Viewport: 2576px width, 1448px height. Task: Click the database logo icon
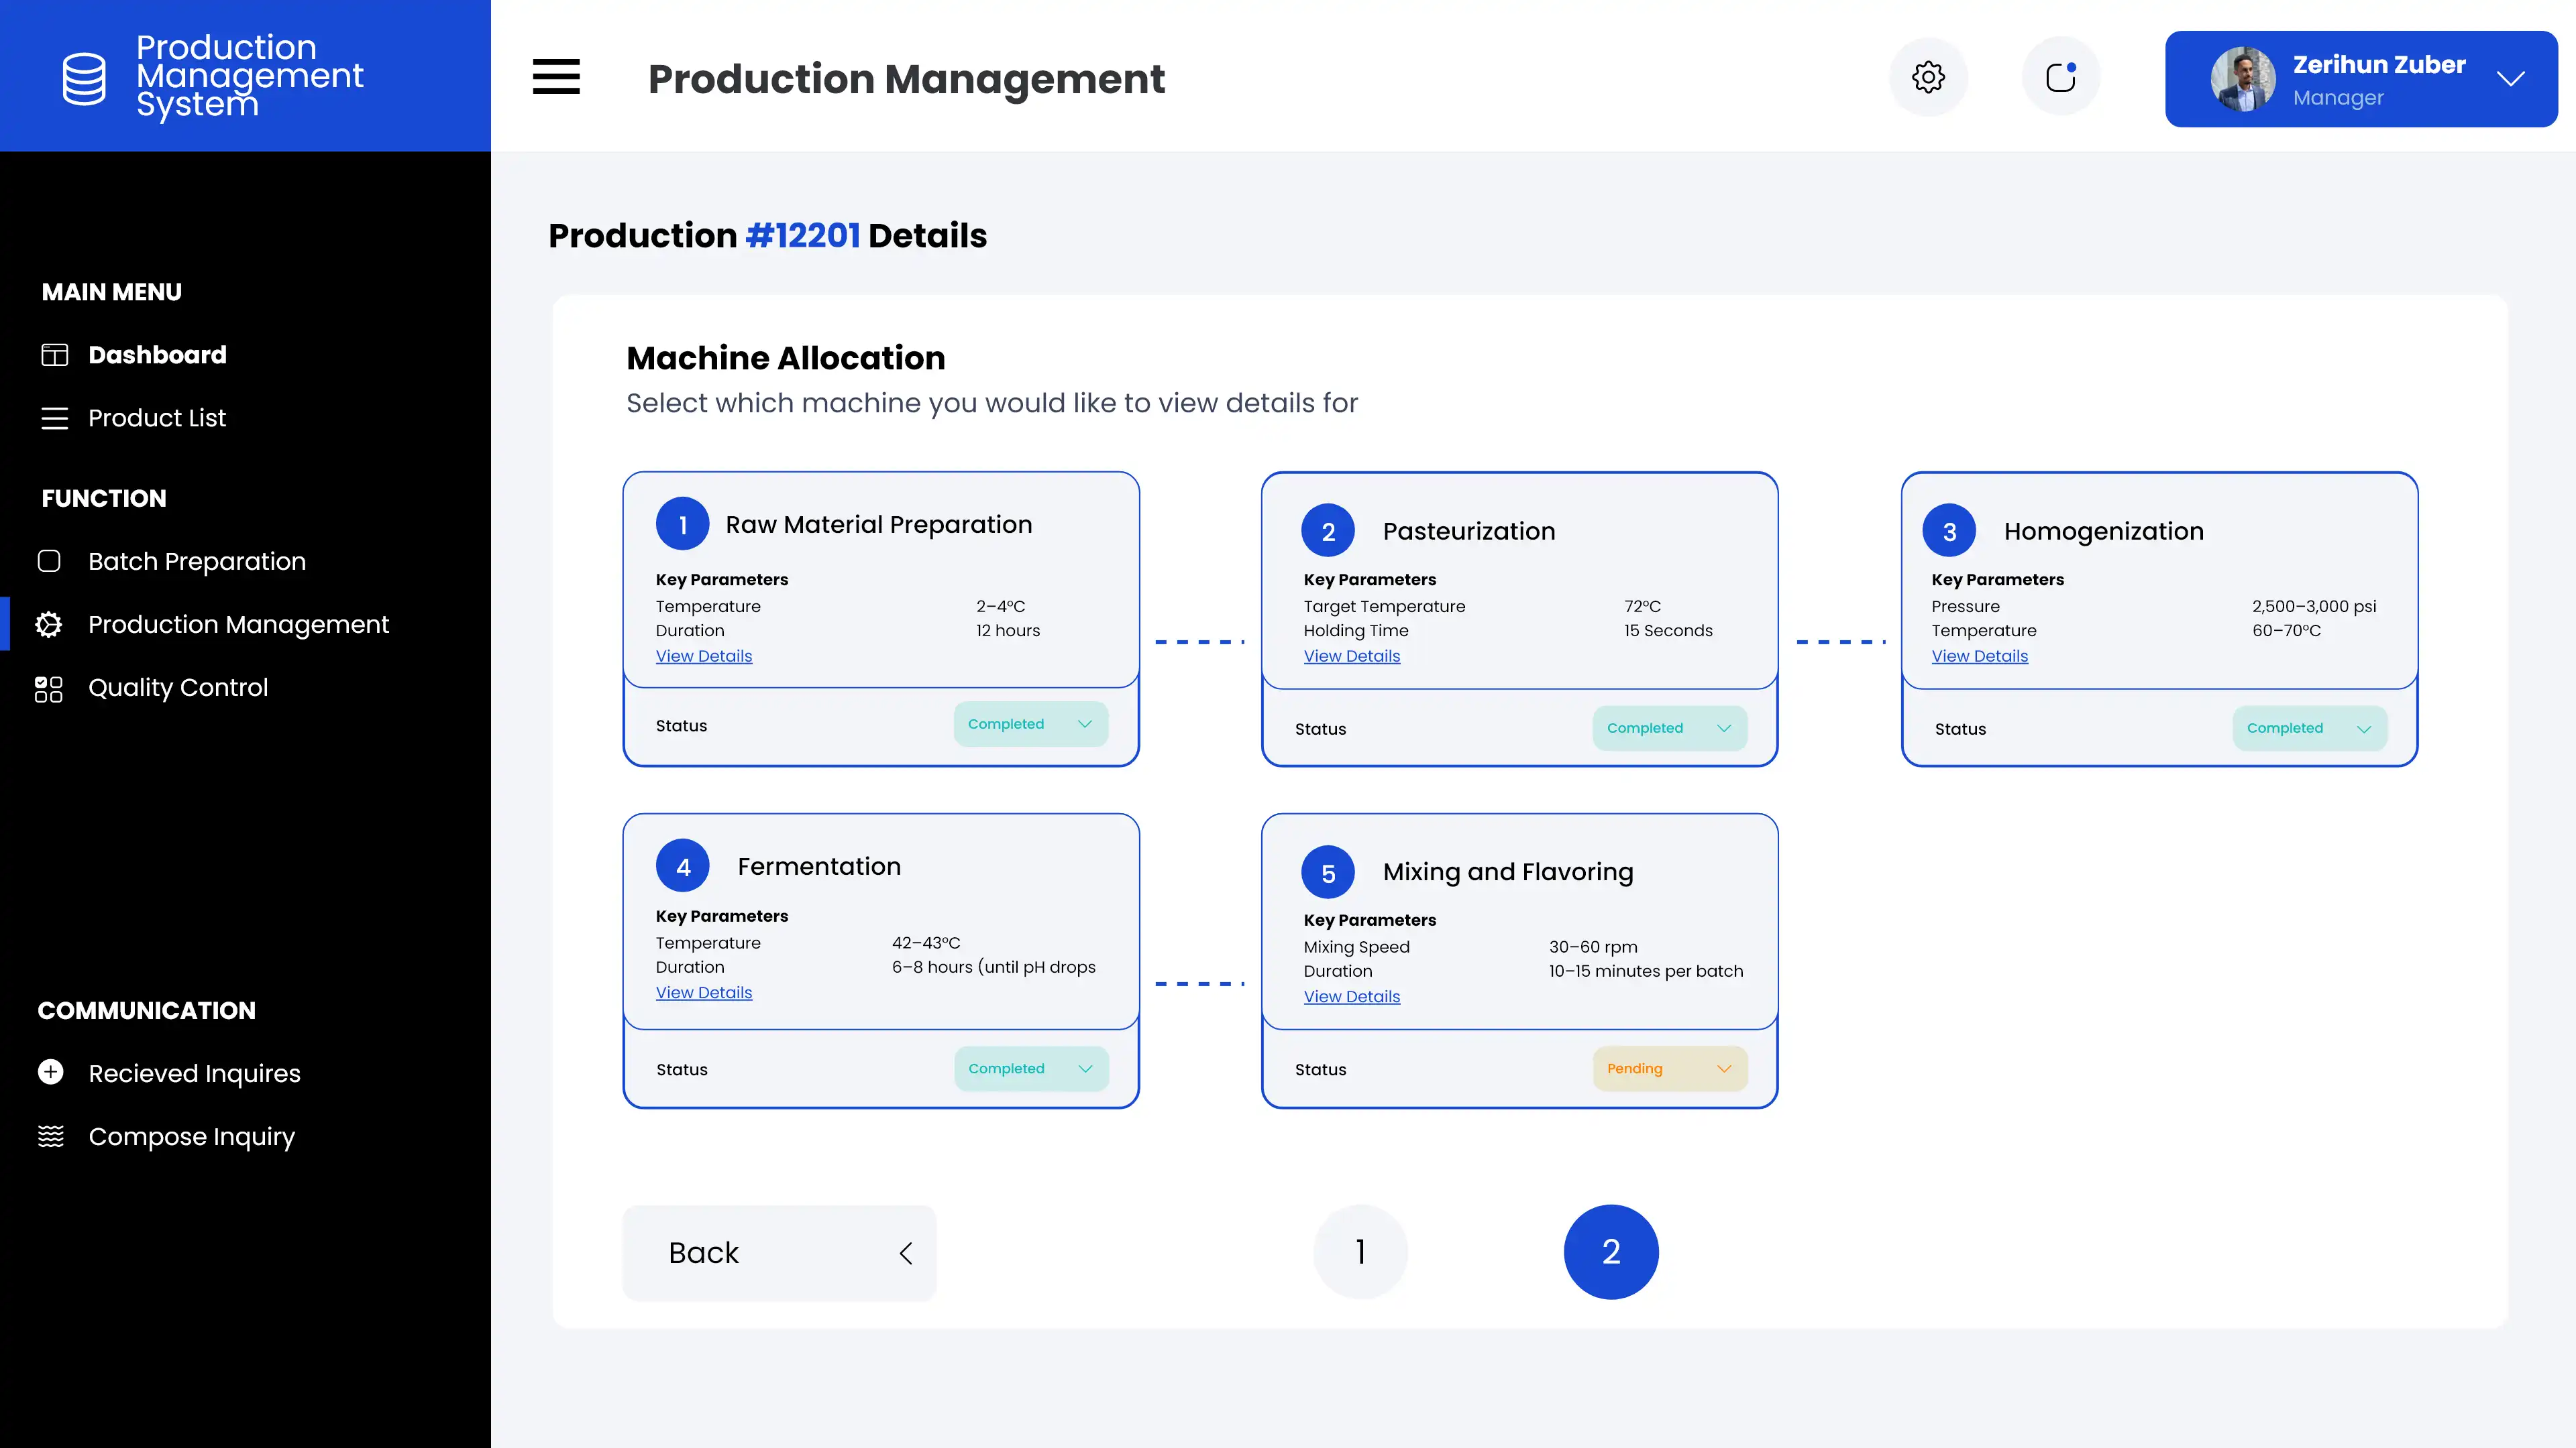(84, 78)
